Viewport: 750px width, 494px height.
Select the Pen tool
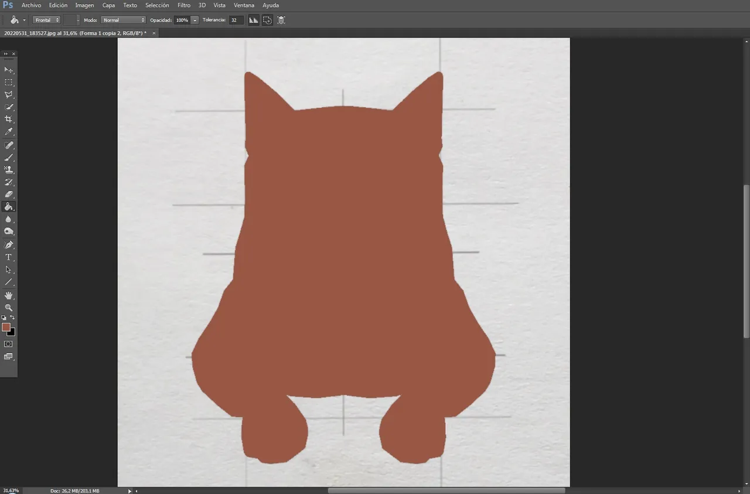8,245
